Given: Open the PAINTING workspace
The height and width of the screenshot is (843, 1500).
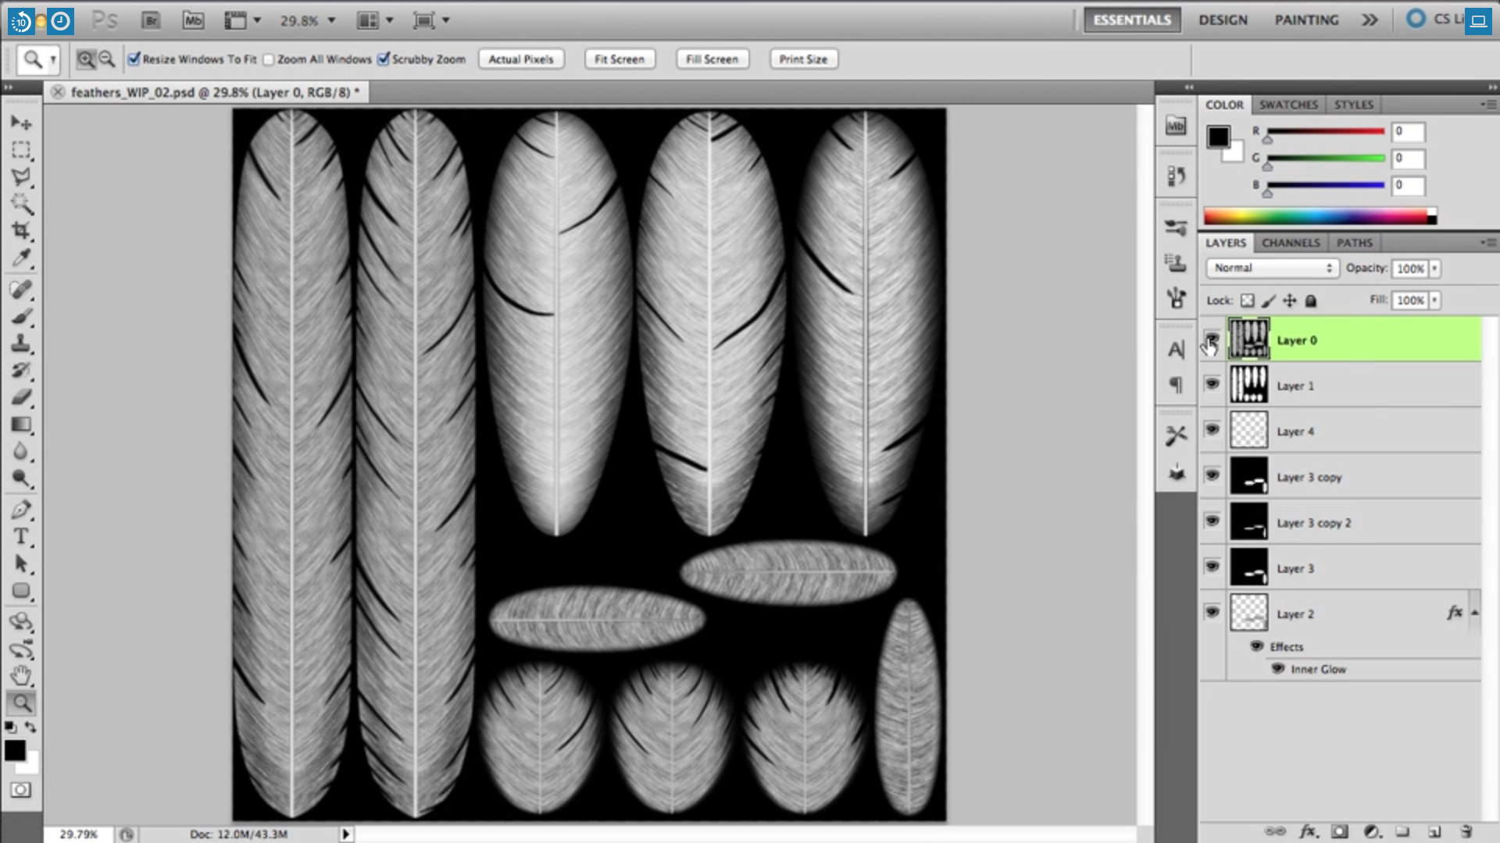Looking at the screenshot, I should click(x=1305, y=20).
